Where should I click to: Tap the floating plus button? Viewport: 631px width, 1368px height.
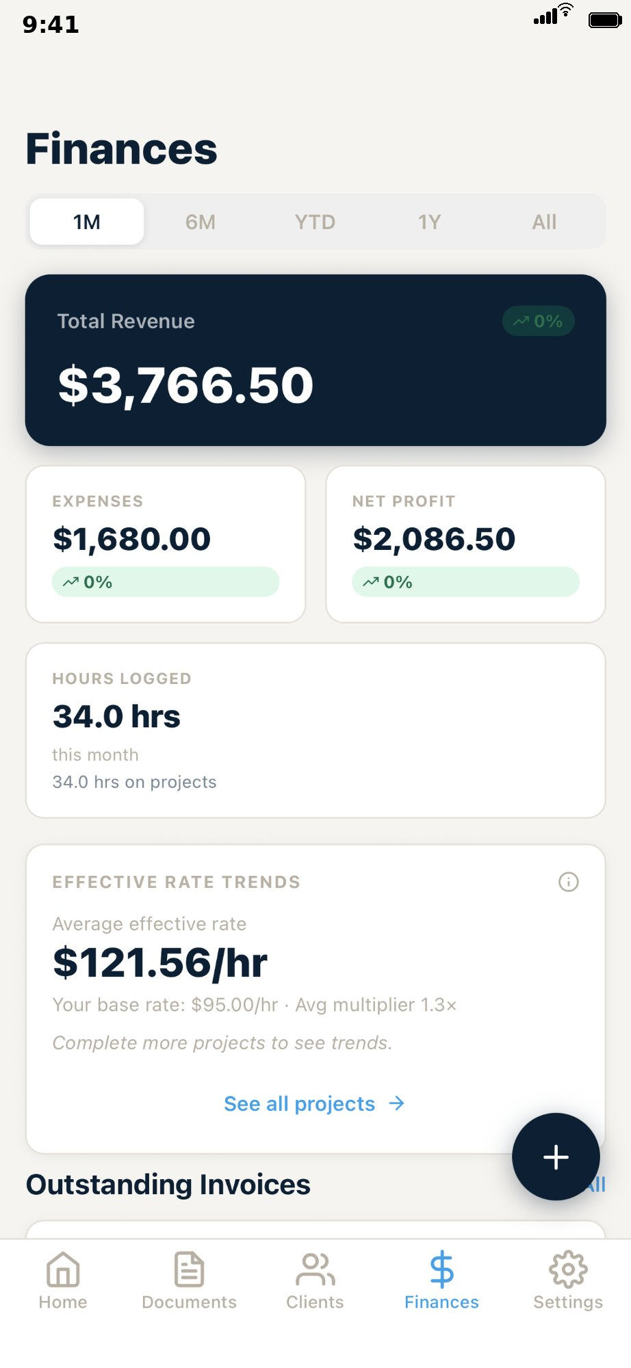[555, 1157]
